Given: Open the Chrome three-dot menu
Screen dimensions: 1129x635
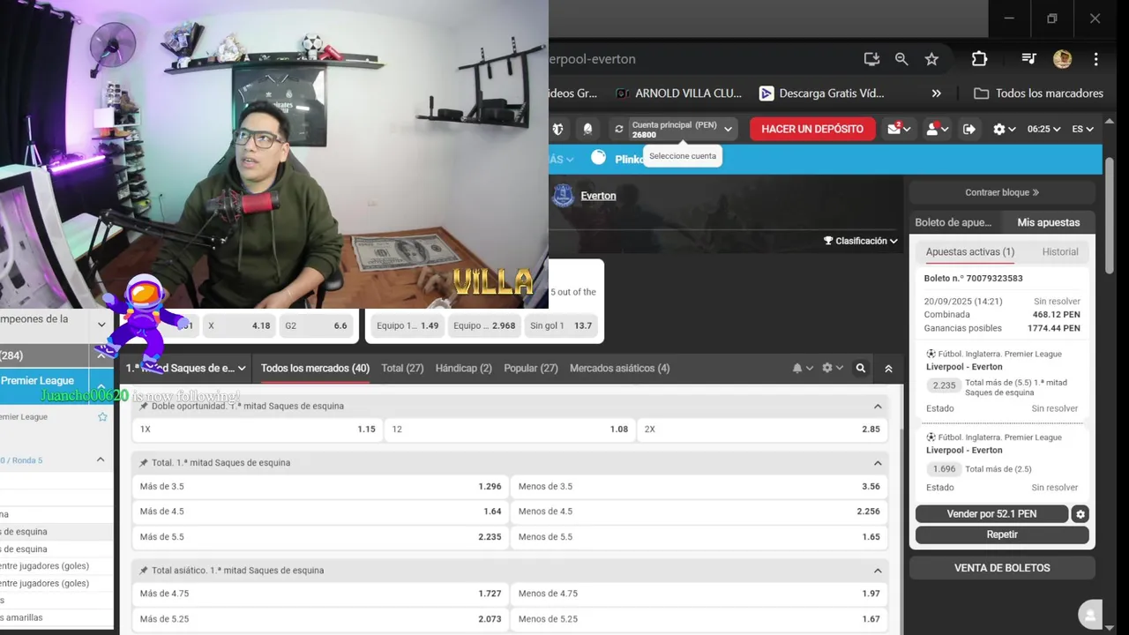Looking at the screenshot, I should tap(1095, 59).
